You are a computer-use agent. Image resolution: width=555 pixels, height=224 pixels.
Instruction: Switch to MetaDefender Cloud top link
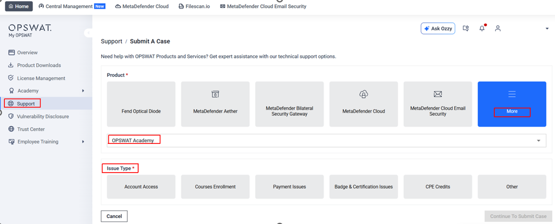click(142, 6)
